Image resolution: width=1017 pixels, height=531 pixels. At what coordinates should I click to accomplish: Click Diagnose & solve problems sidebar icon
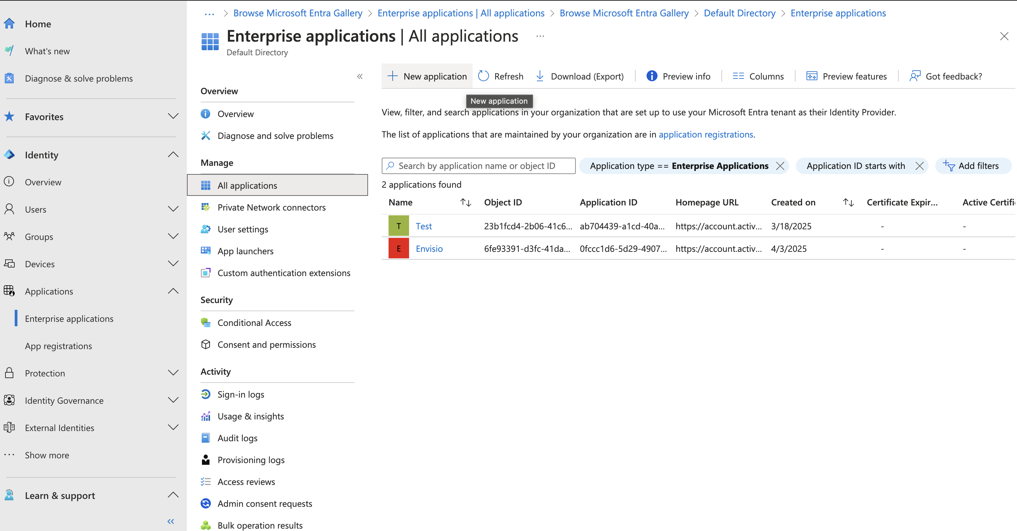(10, 78)
